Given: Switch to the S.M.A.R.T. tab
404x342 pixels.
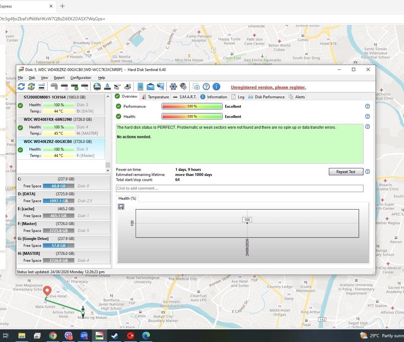Looking at the screenshot, I should coord(184,97).
